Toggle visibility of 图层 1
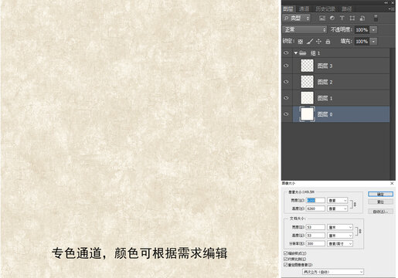398x278 pixels. 286,98
